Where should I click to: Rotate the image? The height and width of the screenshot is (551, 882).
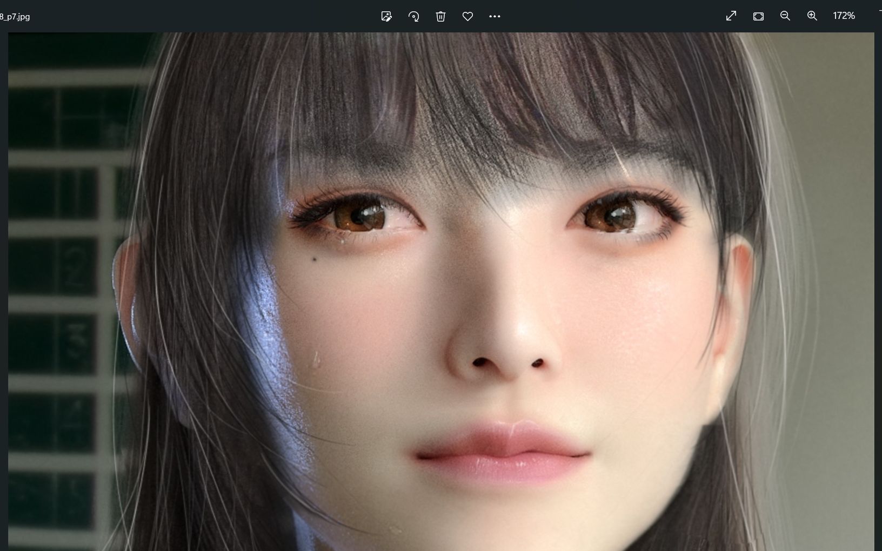coord(413,16)
